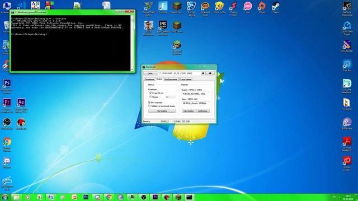Launch Steam from the desktop
This screenshot has height=201, width=358.
point(276,7)
